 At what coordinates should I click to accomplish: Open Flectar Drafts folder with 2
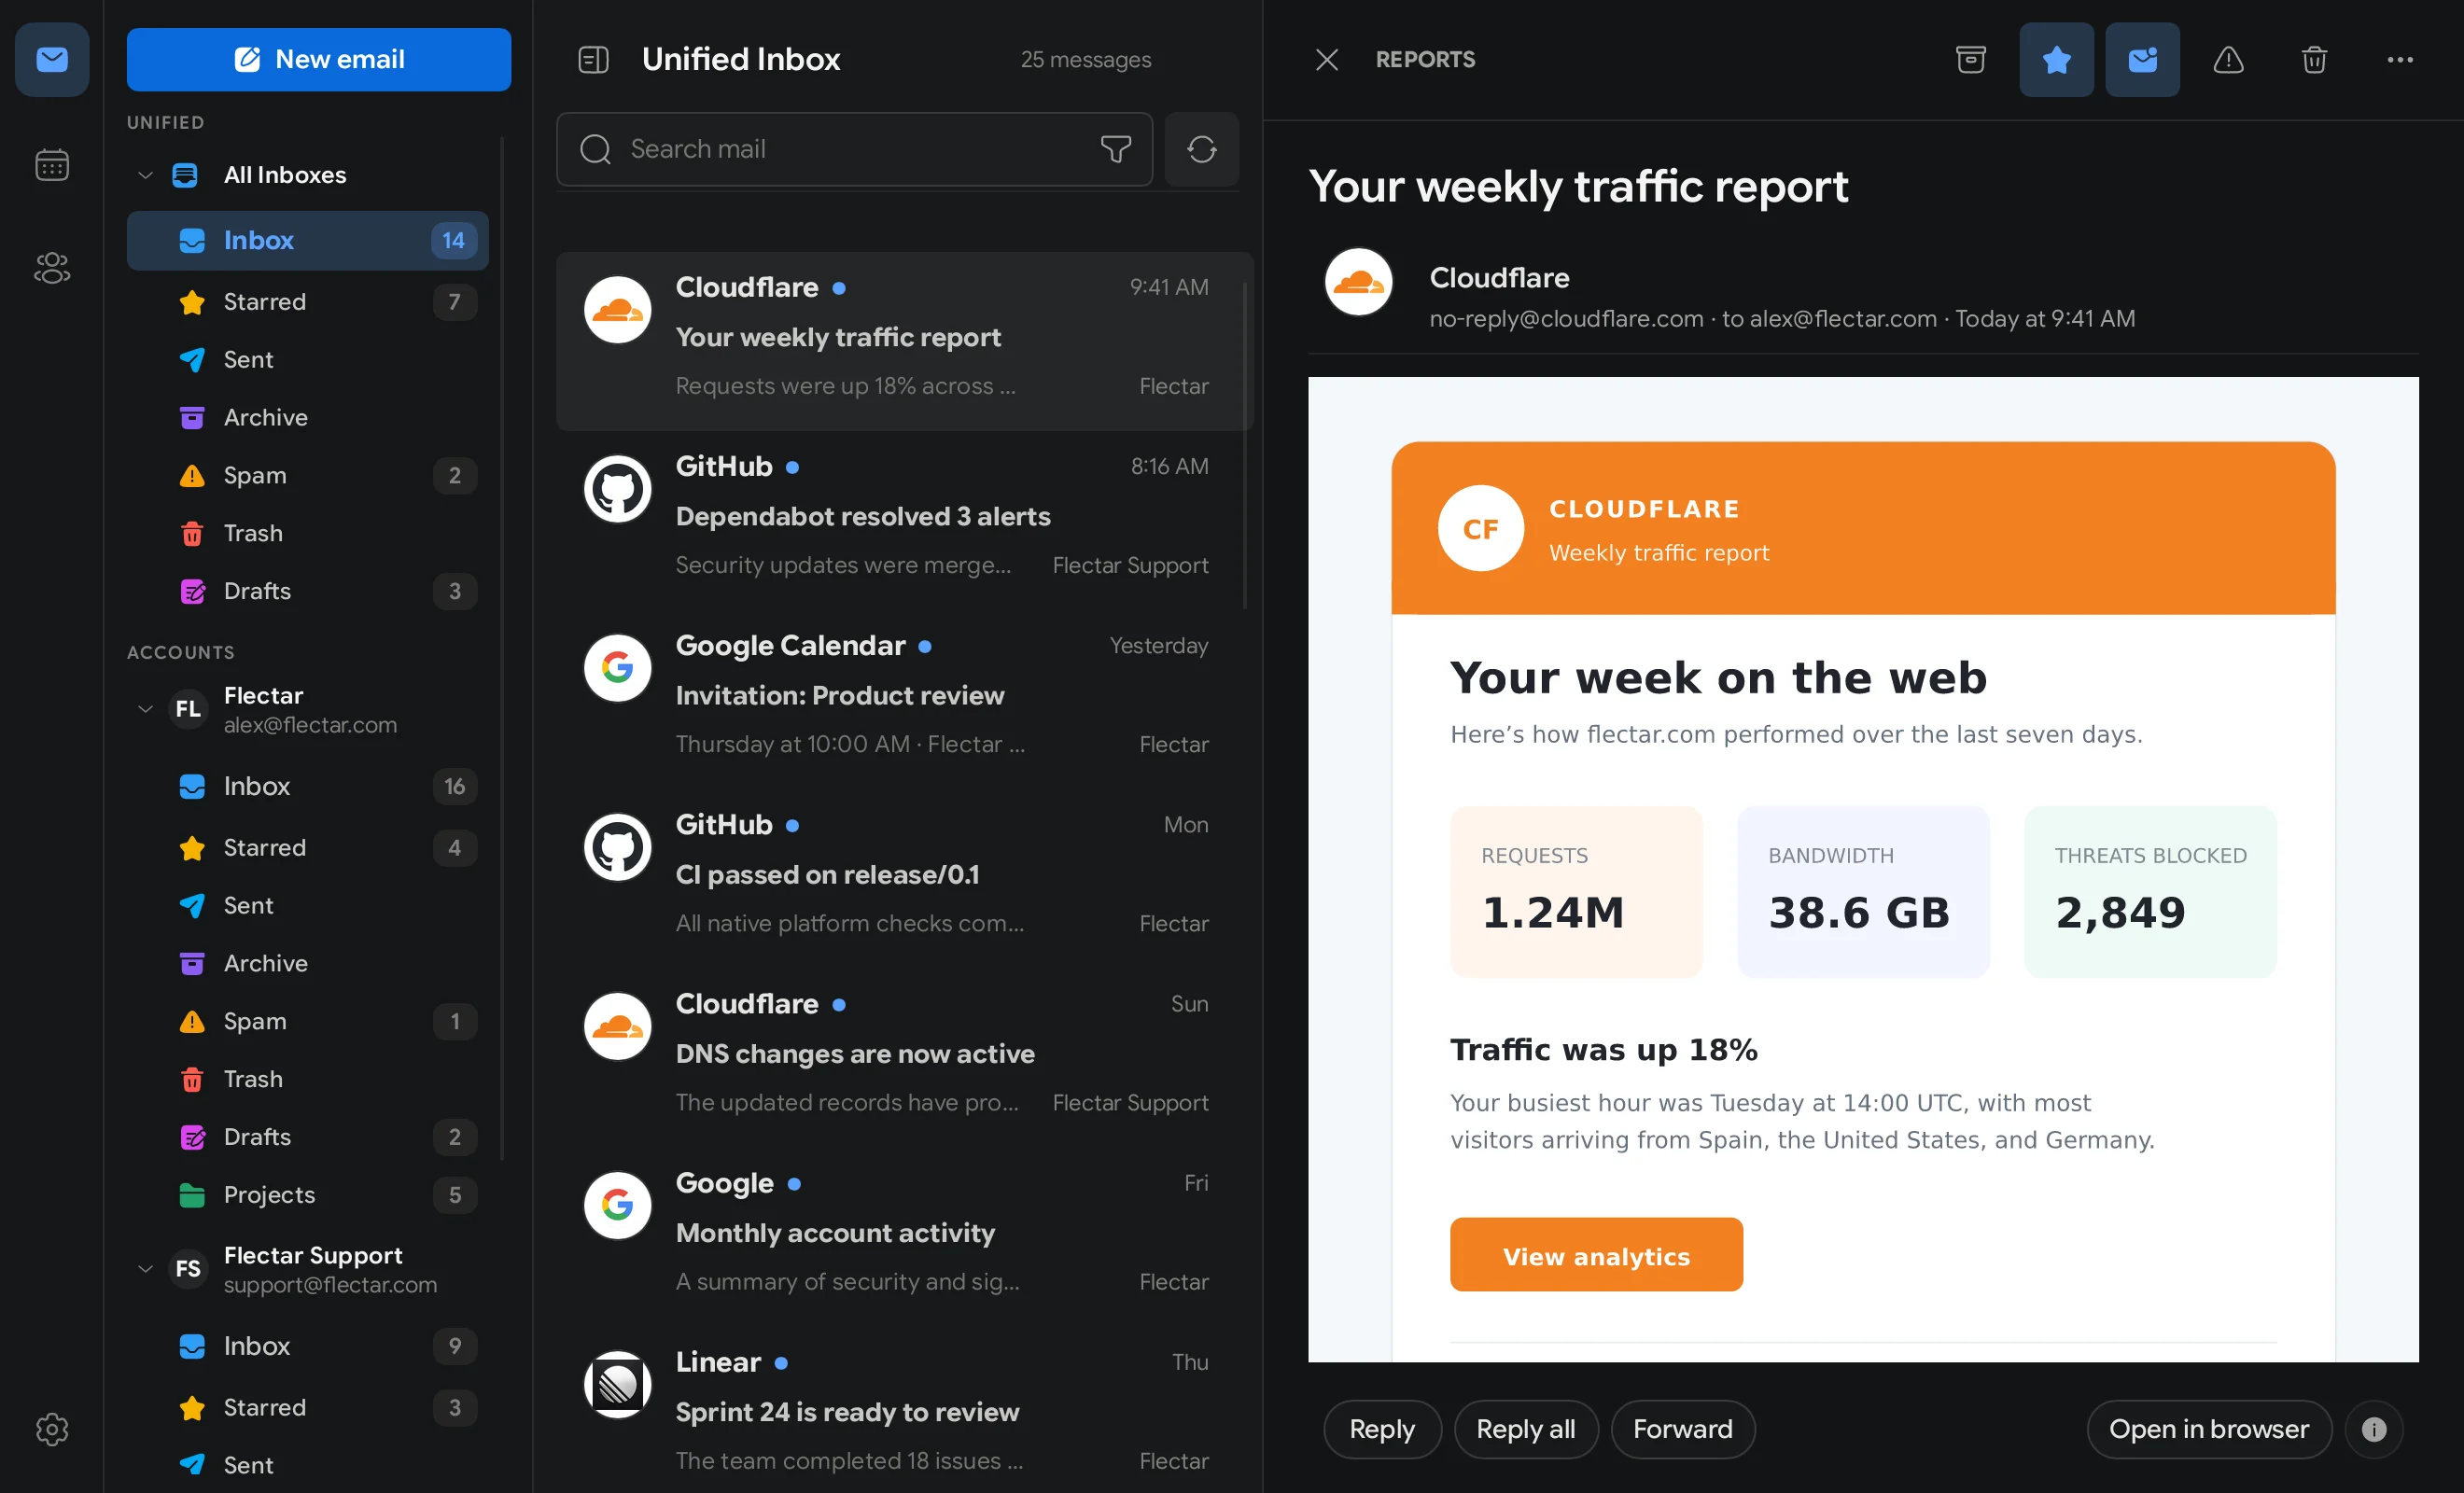(x=307, y=1138)
